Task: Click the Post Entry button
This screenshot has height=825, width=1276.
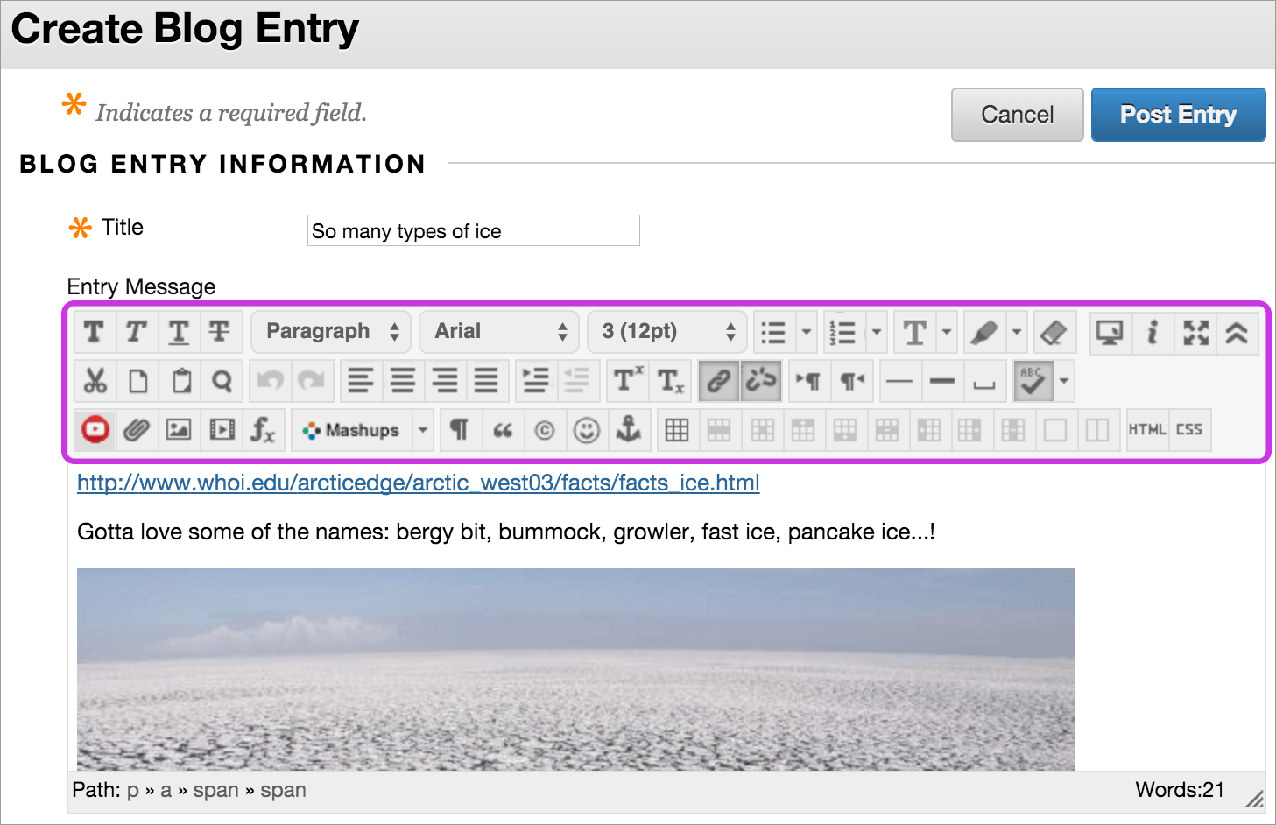Action: pos(1178,115)
